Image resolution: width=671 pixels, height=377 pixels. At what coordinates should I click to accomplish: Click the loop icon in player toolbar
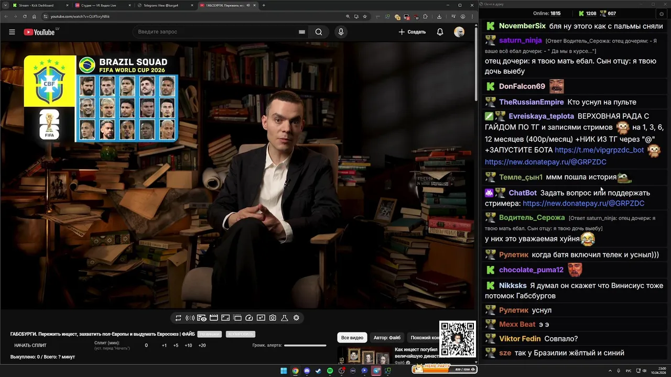coord(178,318)
